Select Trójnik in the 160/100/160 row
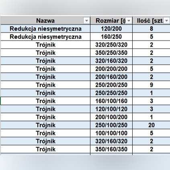Image resolution: width=170 pixels, height=170 pixels. 45,101
